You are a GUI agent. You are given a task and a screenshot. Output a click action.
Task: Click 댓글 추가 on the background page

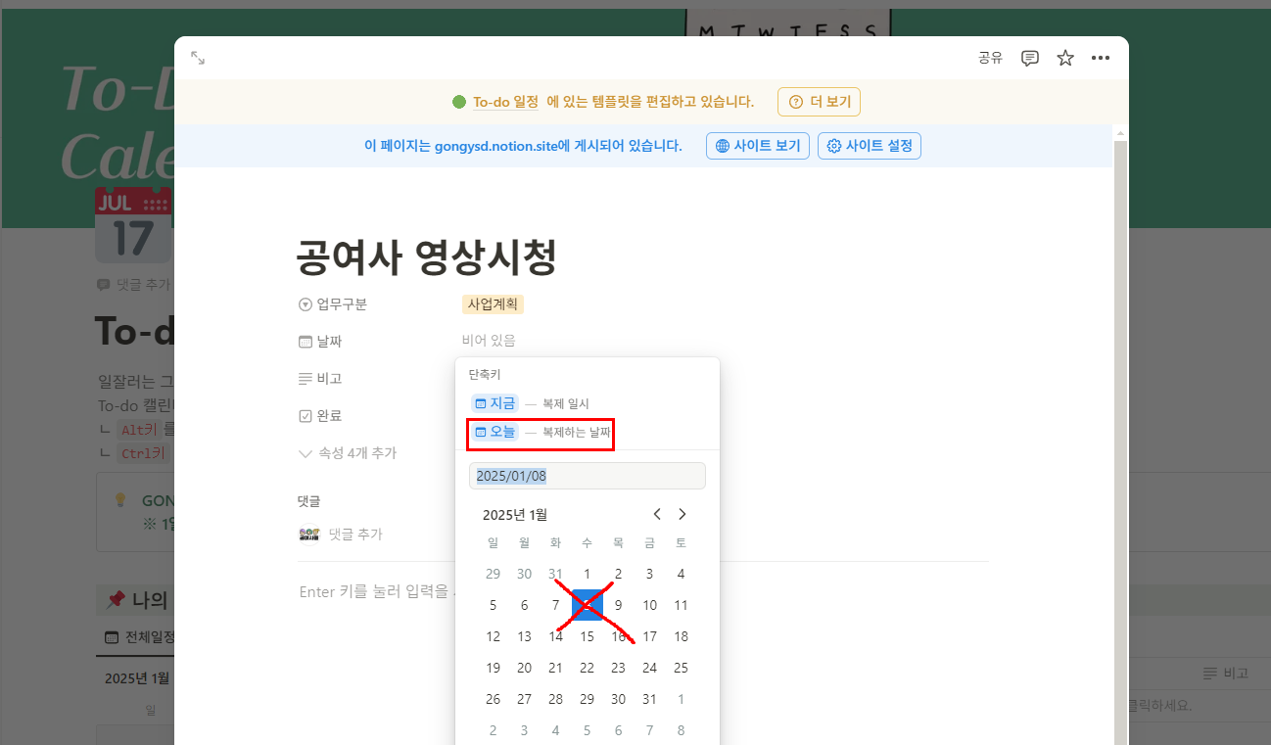point(133,285)
